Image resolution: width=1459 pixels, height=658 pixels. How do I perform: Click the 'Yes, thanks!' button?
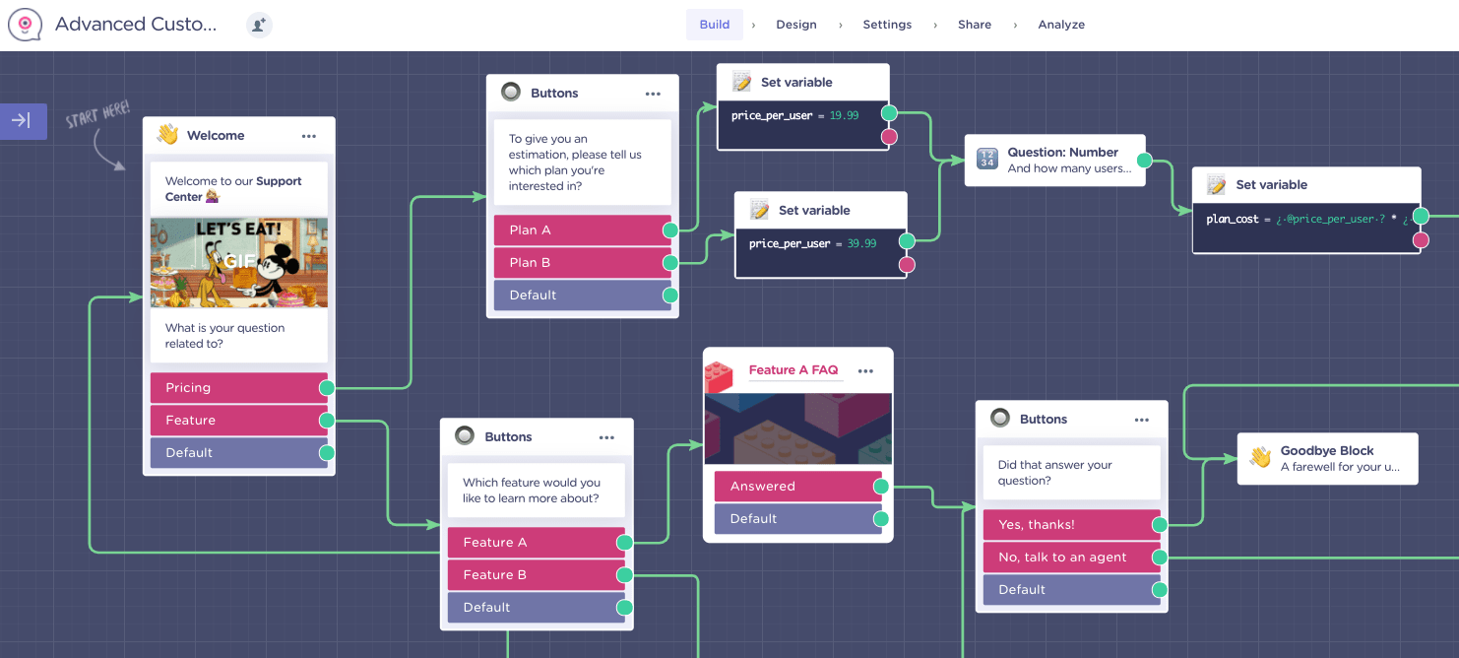pos(1072,525)
